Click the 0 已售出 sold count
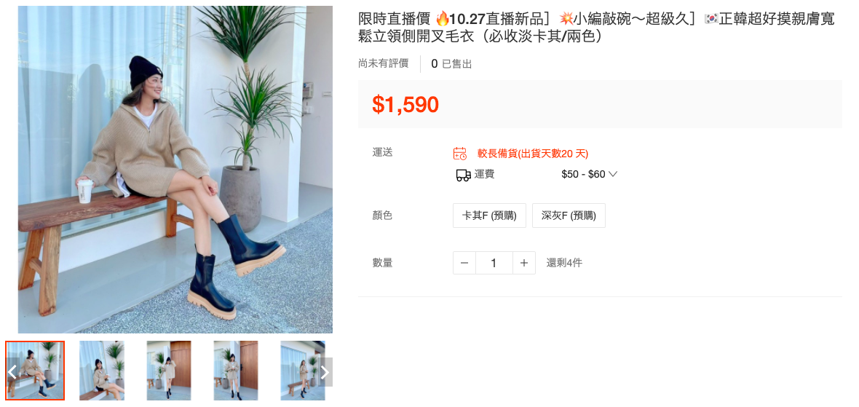Screen dimensions: 859x407 [x=451, y=63]
